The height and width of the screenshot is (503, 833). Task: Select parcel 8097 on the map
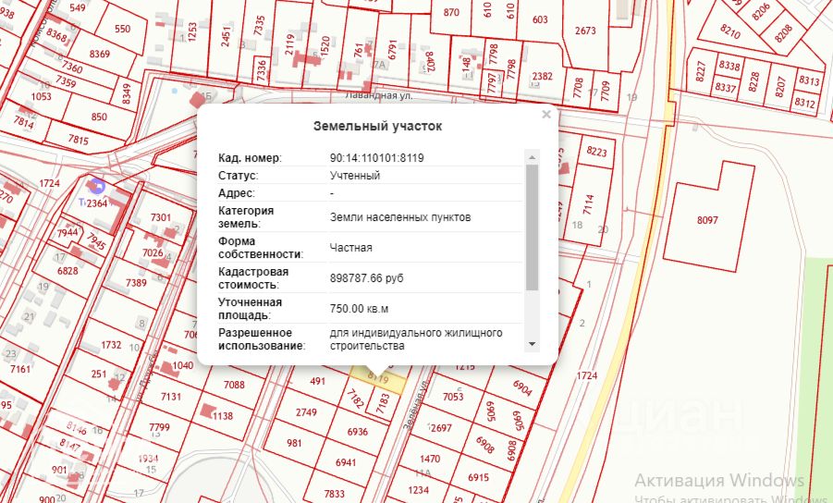click(707, 220)
